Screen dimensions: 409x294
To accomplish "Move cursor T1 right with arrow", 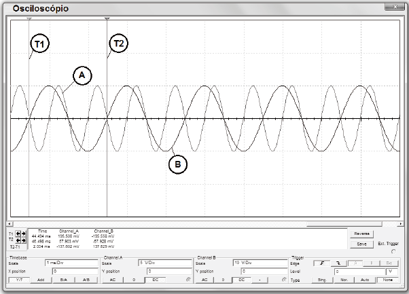I will pos(23,234).
